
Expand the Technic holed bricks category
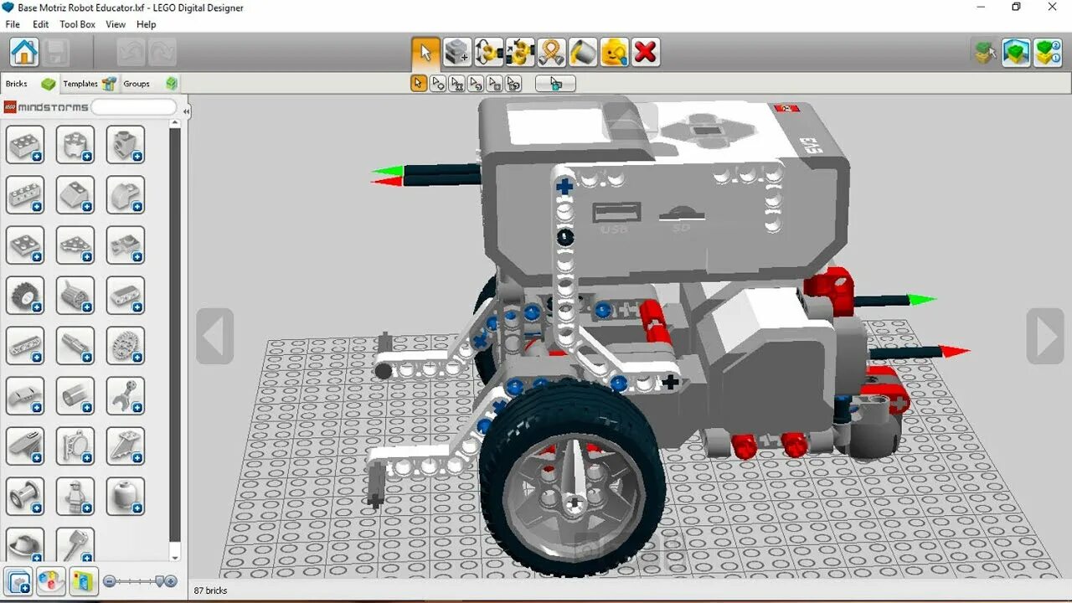[25, 194]
